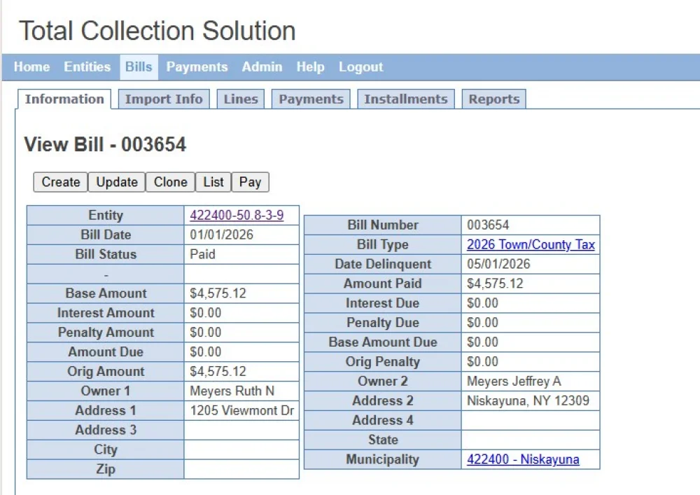The height and width of the screenshot is (495, 700).
Task: Click the address 1205 Viewmont Dr
Action: 242,411
